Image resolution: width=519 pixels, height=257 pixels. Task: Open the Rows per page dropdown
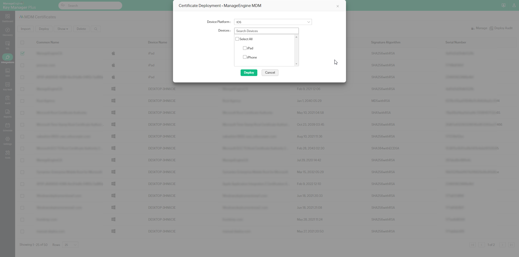click(70, 245)
